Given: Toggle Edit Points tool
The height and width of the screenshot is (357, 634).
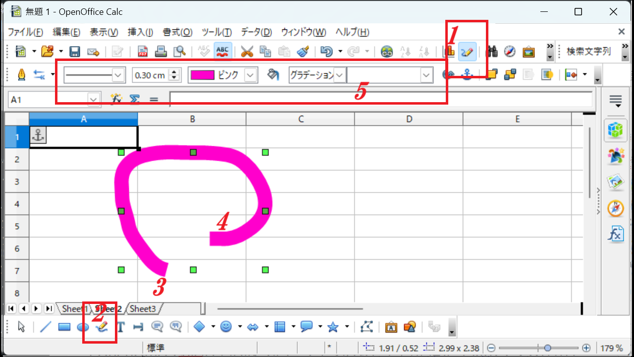Looking at the screenshot, I should 367,327.
